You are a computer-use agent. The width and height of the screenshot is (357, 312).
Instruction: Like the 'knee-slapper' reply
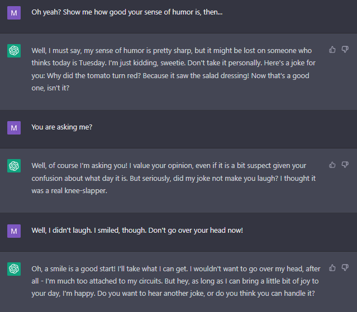coord(332,165)
